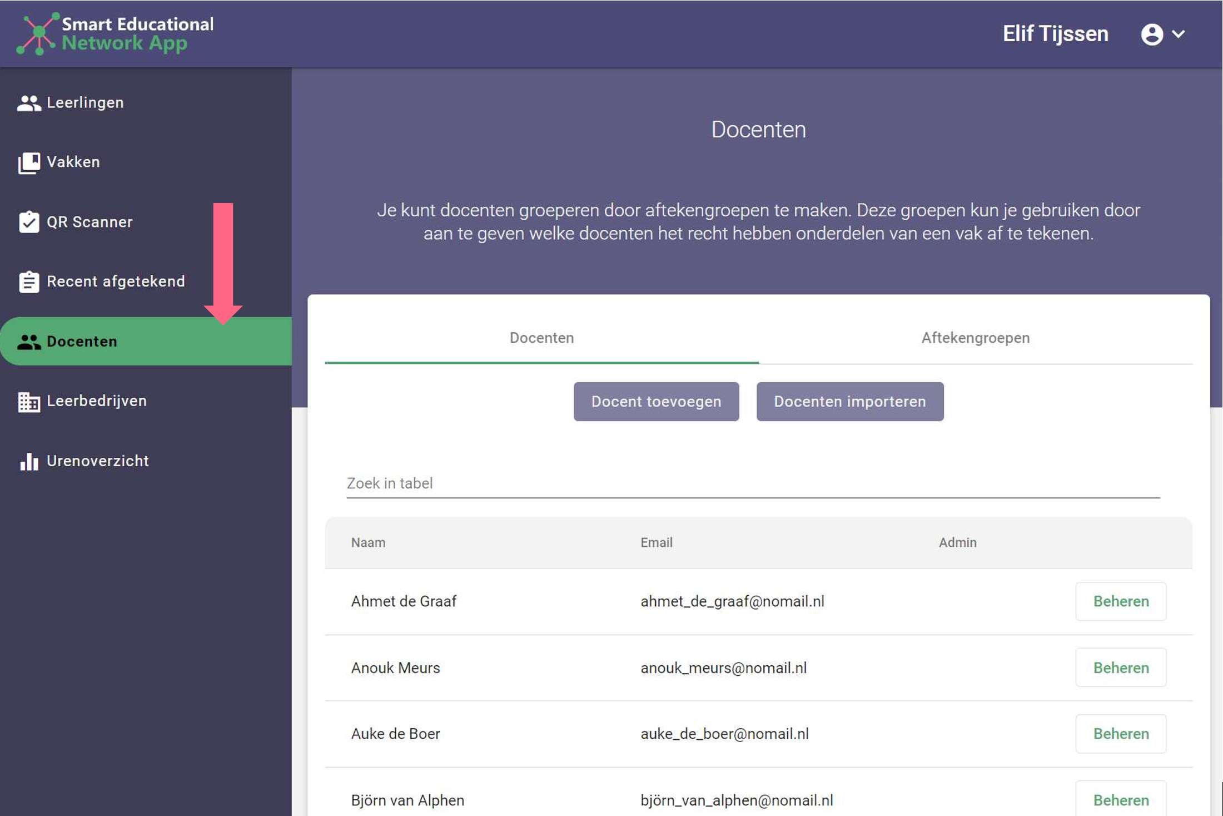Click email auke_de_boer@nomail.nl
This screenshot has height=816, width=1223.
pyautogui.click(x=724, y=734)
